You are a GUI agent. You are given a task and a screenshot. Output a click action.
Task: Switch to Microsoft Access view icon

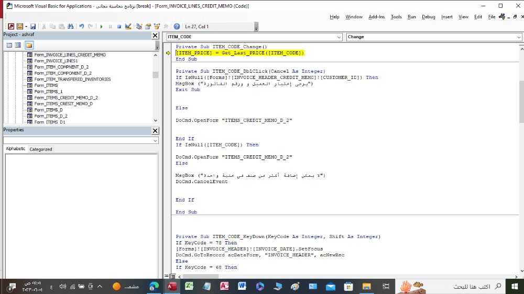pos(11,26)
